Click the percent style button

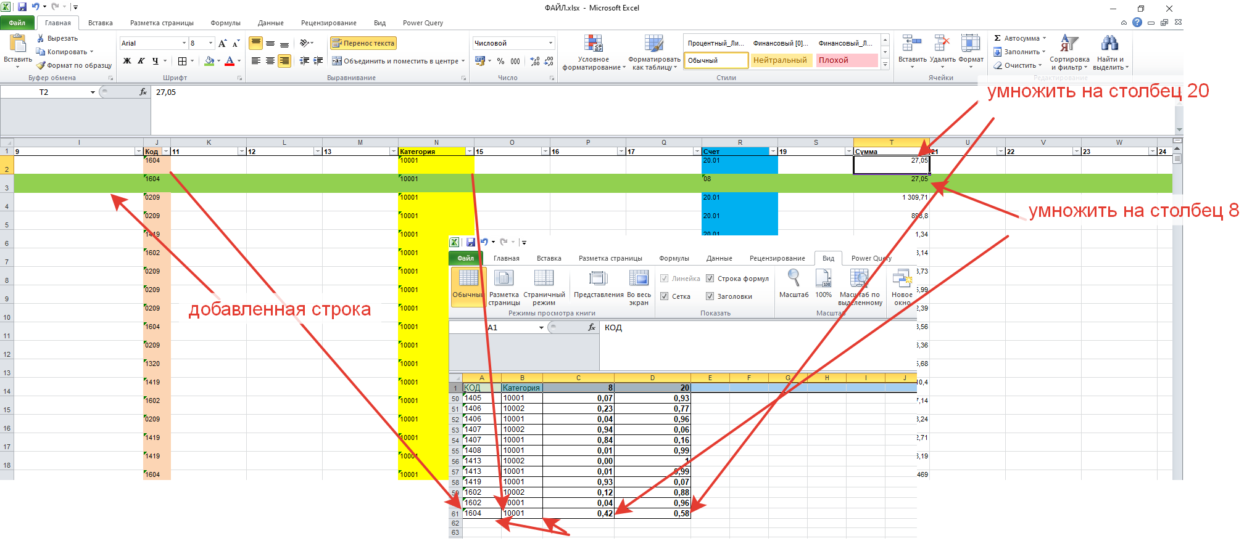tap(500, 61)
